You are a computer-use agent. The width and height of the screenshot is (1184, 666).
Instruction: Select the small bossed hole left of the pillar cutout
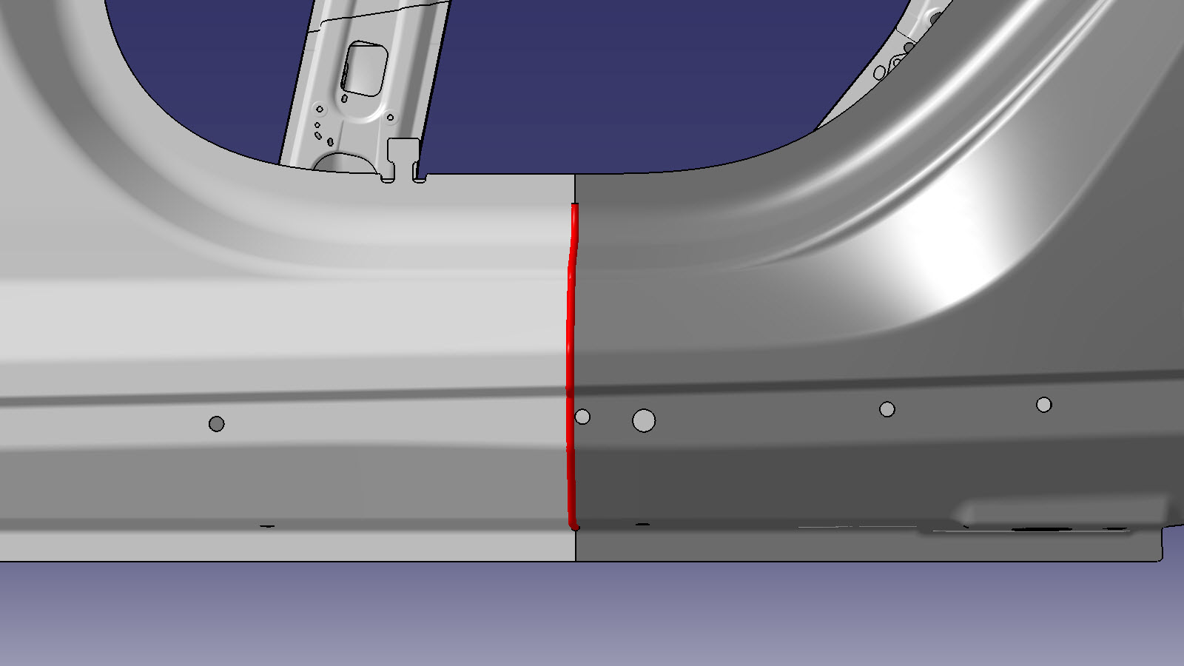click(x=320, y=109)
